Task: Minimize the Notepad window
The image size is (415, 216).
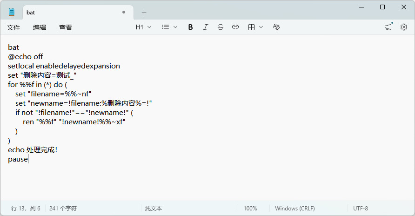Action: (x=361, y=7)
